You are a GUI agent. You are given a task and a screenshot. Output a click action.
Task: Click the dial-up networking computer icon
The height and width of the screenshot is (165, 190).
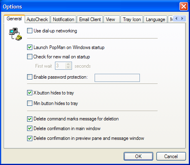pyautogui.click(x=15, y=34)
